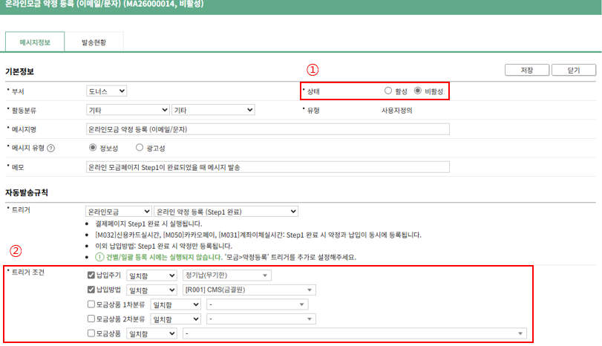
Task: Open the 모금상품 2차분류 value dropdown
Action: click(x=261, y=319)
